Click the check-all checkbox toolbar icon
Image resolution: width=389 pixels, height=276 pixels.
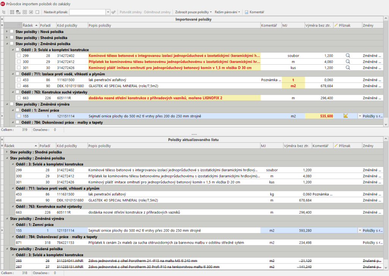(x=31, y=12)
